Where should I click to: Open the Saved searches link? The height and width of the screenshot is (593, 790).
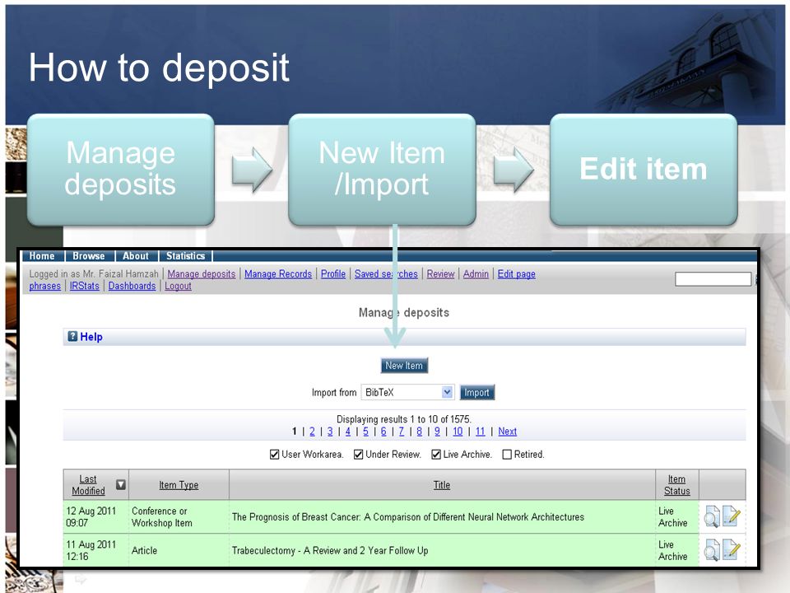pyautogui.click(x=386, y=273)
